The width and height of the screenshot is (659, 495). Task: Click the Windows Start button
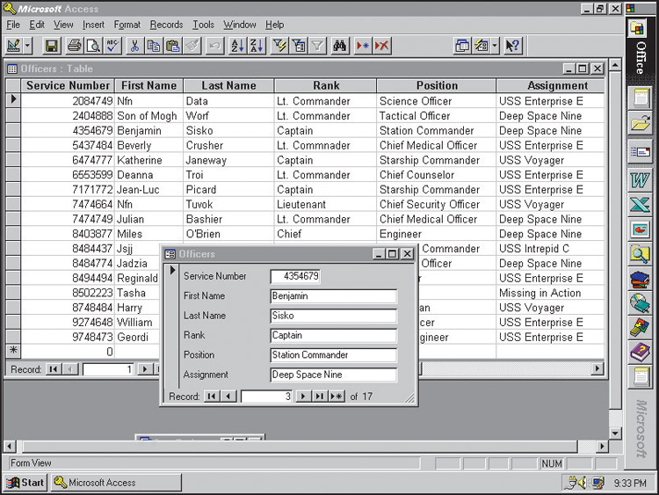click(25, 483)
